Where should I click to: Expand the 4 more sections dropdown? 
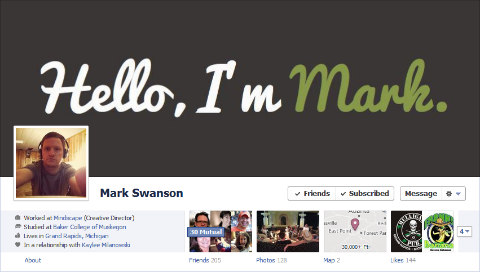[x=464, y=231]
